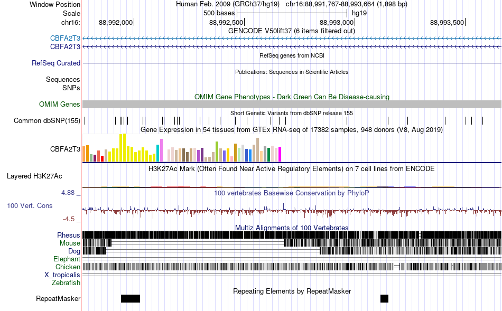This screenshot has width=502, height=311.
Task: Click the SNPs publications label
Action: pyautogui.click(x=71, y=88)
